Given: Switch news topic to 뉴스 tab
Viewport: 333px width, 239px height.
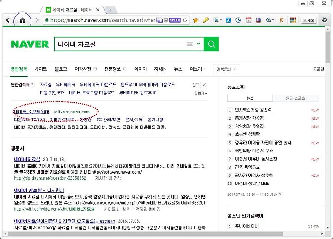Looking at the screenshot, I should (x=250, y=98).
